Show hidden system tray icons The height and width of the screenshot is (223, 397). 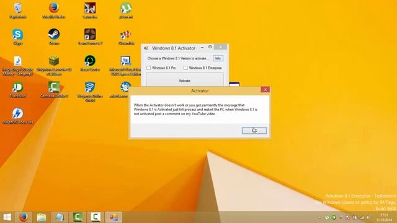320,217
